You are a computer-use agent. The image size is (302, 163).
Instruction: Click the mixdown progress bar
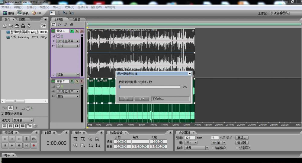[150, 87]
